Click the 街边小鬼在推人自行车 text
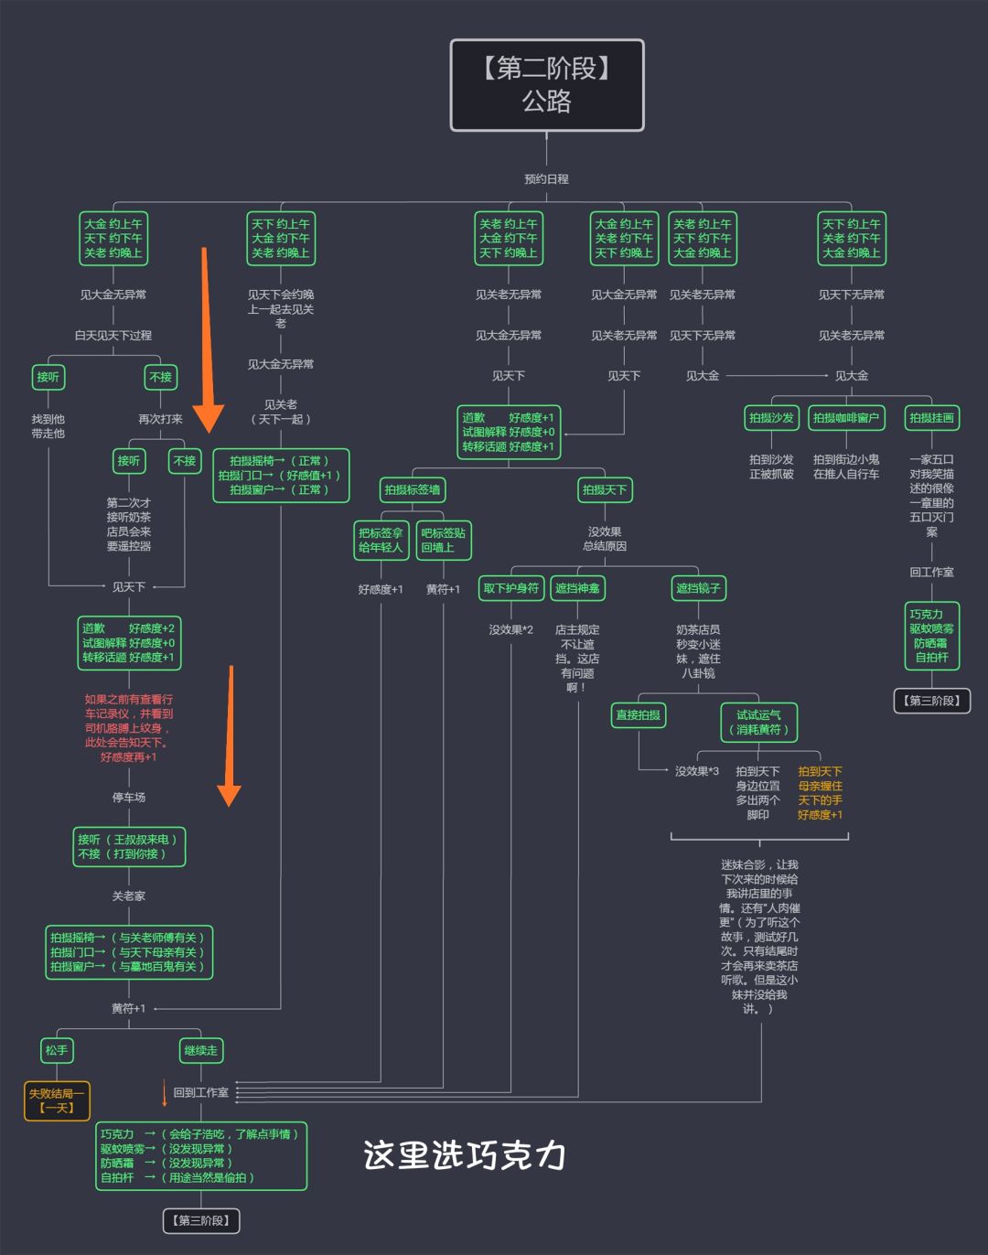The width and height of the screenshot is (988, 1255). 846,467
